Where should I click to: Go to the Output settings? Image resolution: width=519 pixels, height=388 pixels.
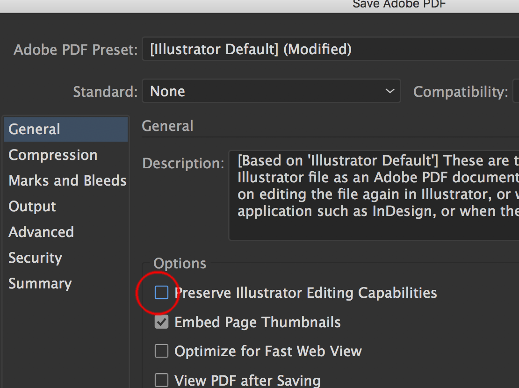click(x=32, y=207)
